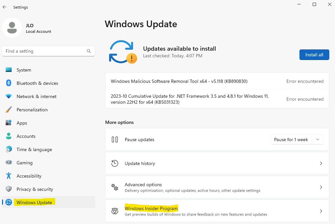The width and height of the screenshot is (335, 224).
Task: Click the Network & internet wifi icon
Action: pos(9,96)
